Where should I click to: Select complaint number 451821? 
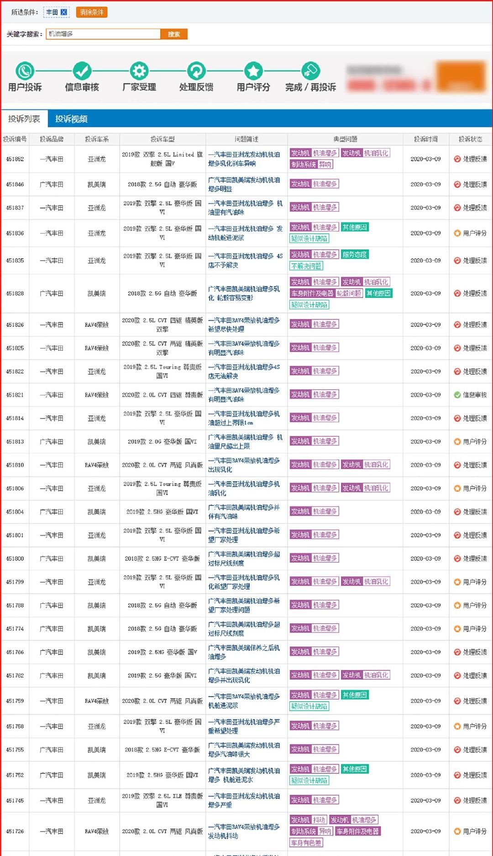coord(15,395)
